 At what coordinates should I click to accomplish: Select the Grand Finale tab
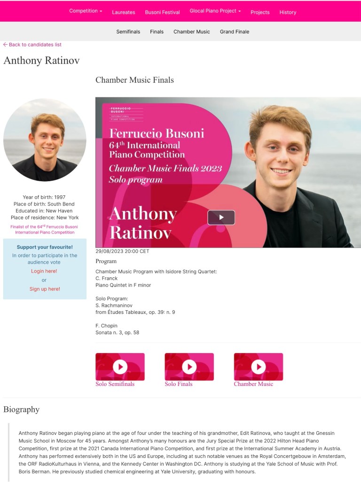(x=235, y=32)
